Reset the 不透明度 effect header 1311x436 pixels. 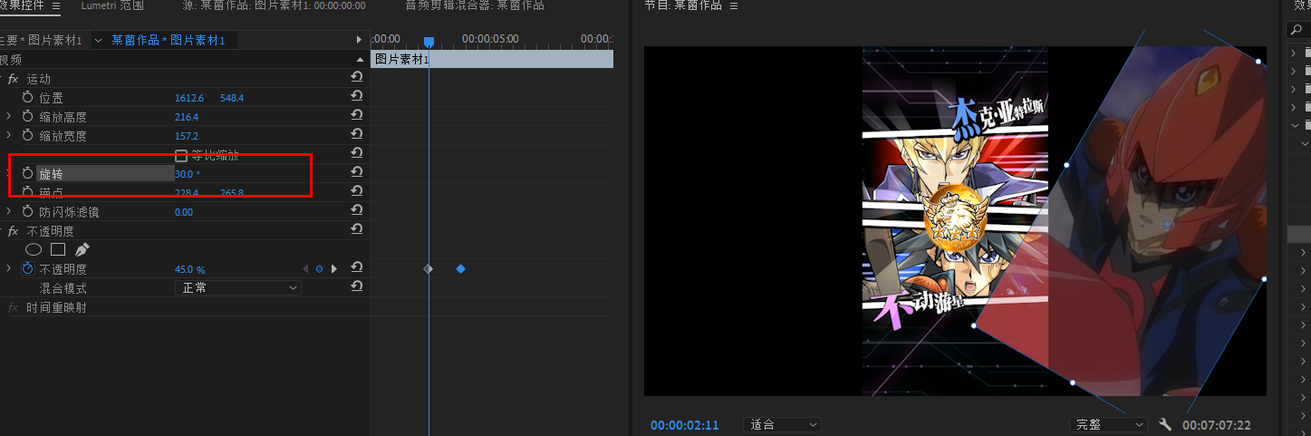click(357, 230)
